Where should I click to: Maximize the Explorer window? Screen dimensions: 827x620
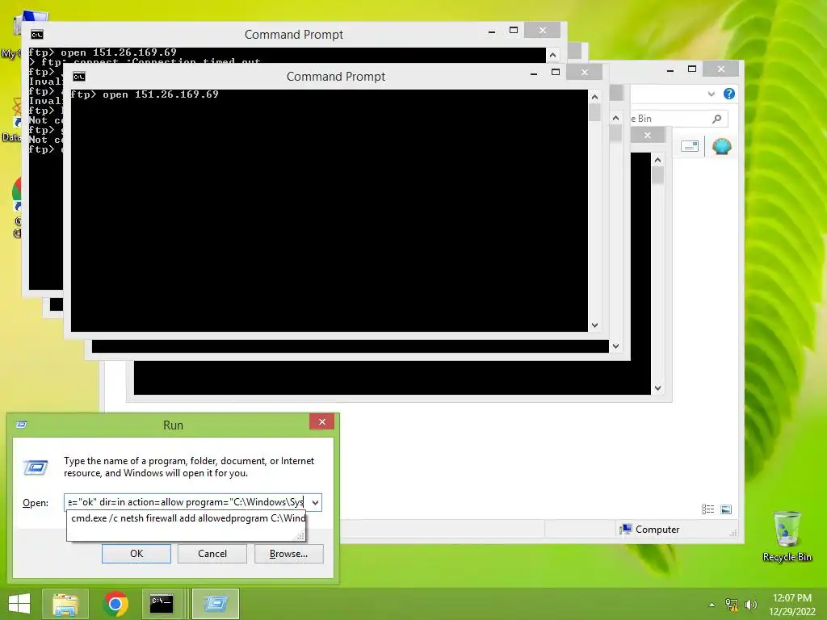(692, 69)
